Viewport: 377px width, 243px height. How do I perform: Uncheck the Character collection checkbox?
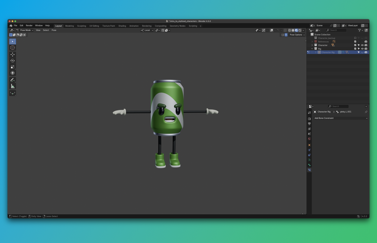point(355,45)
